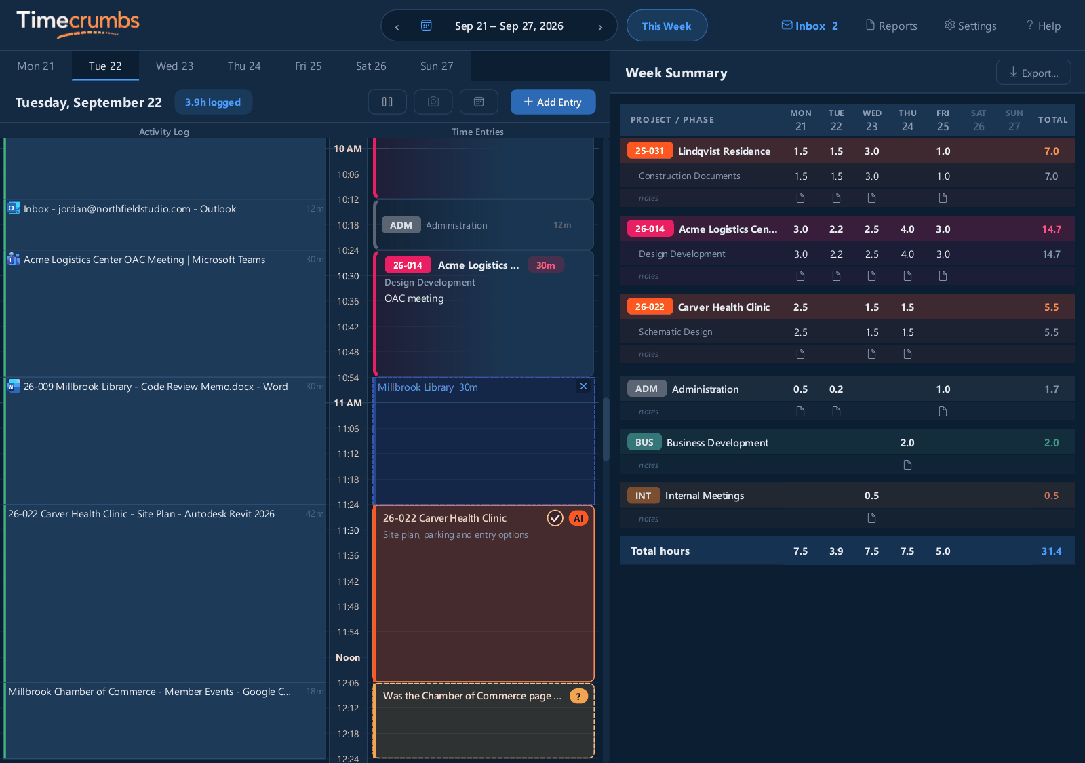Confirm the Carver Health Clinic AI entry checkmark
The image size is (1085, 763).
pyautogui.click(x=555, y=518)
